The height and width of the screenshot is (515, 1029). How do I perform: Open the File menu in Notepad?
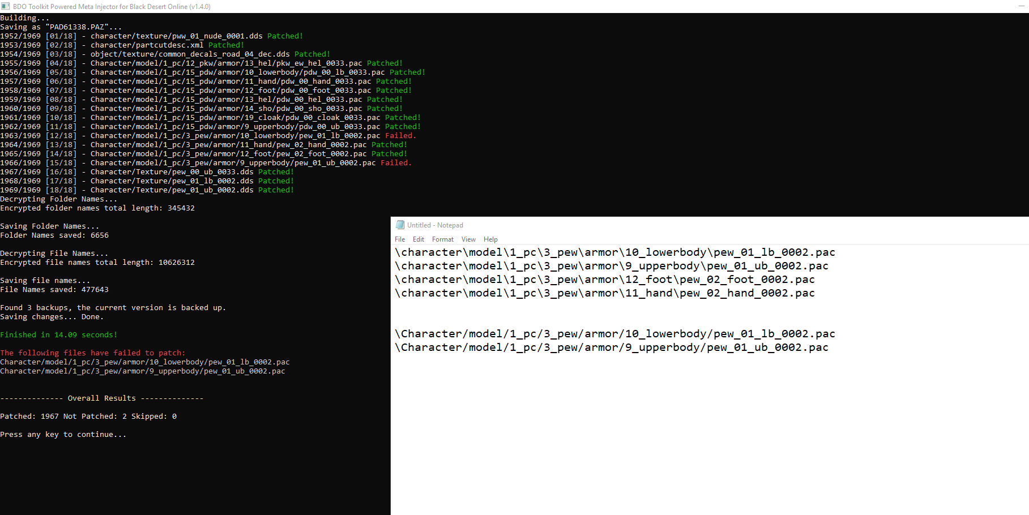pos(400,239)
